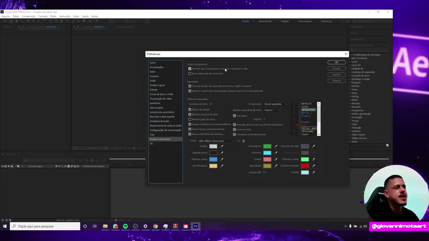Click the eyedropper next to Padrão color
The image size is (429, 241).
click(222, 146)
